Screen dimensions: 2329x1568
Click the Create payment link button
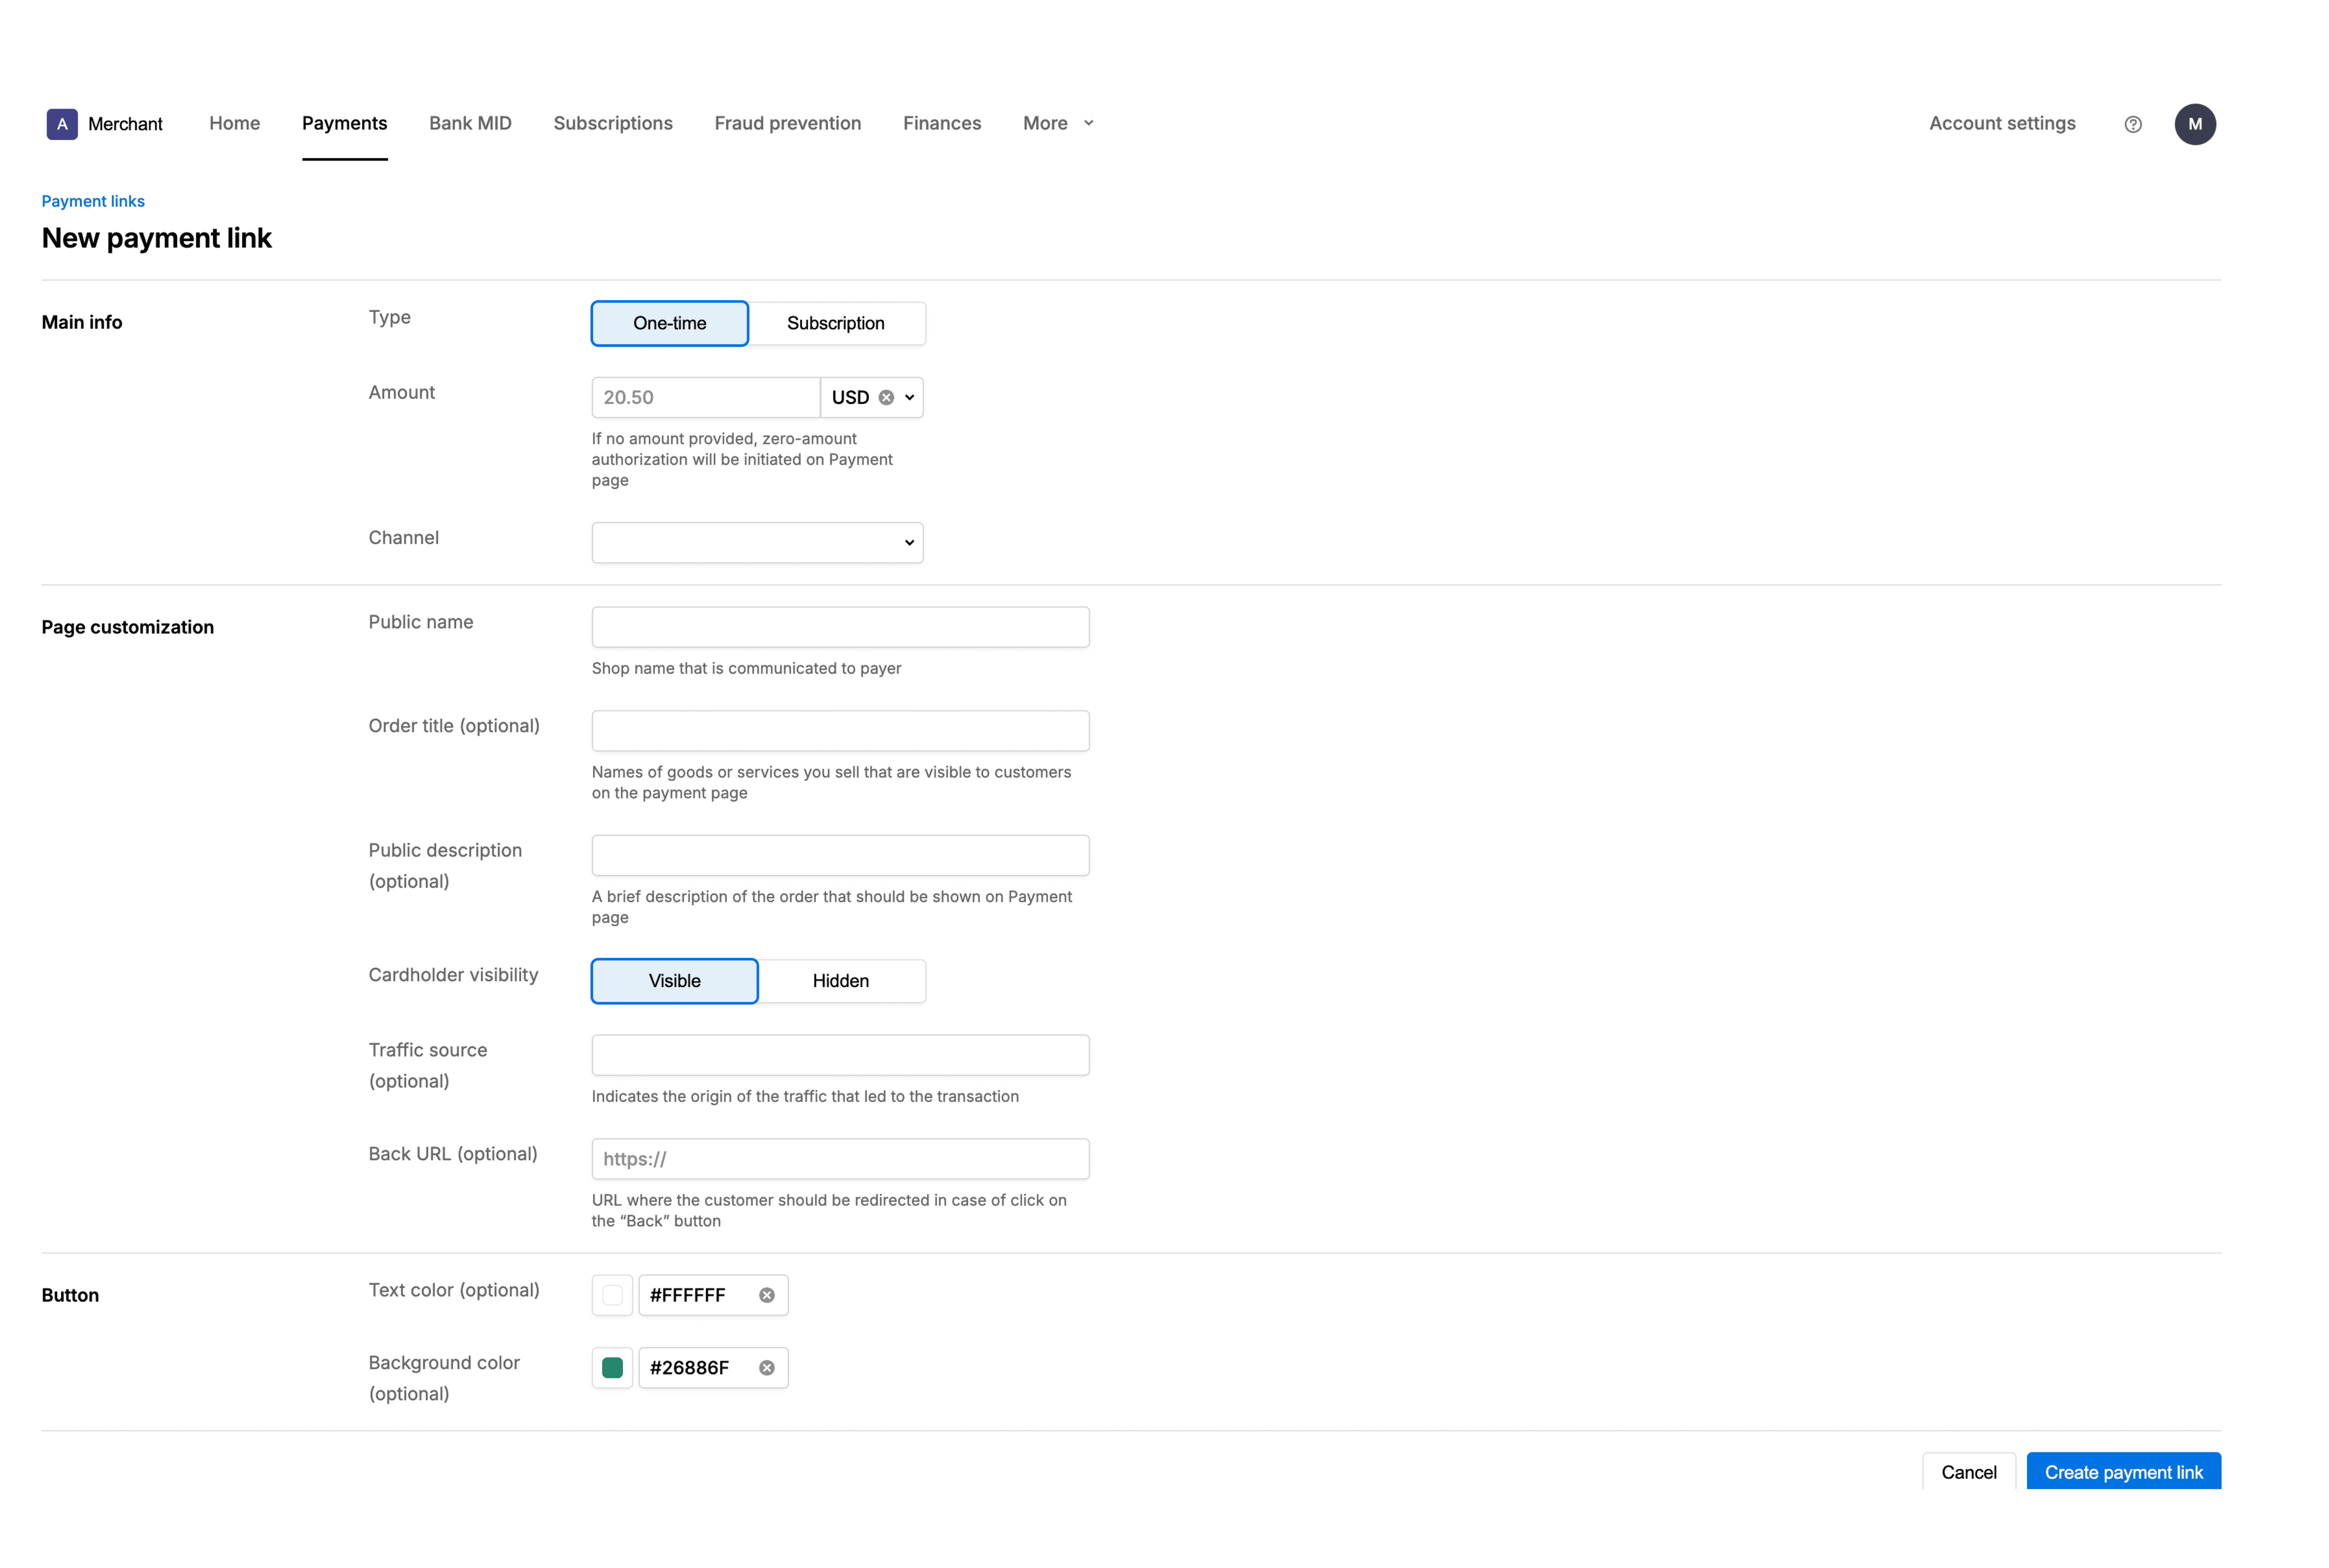[x=2124, y=1472]
